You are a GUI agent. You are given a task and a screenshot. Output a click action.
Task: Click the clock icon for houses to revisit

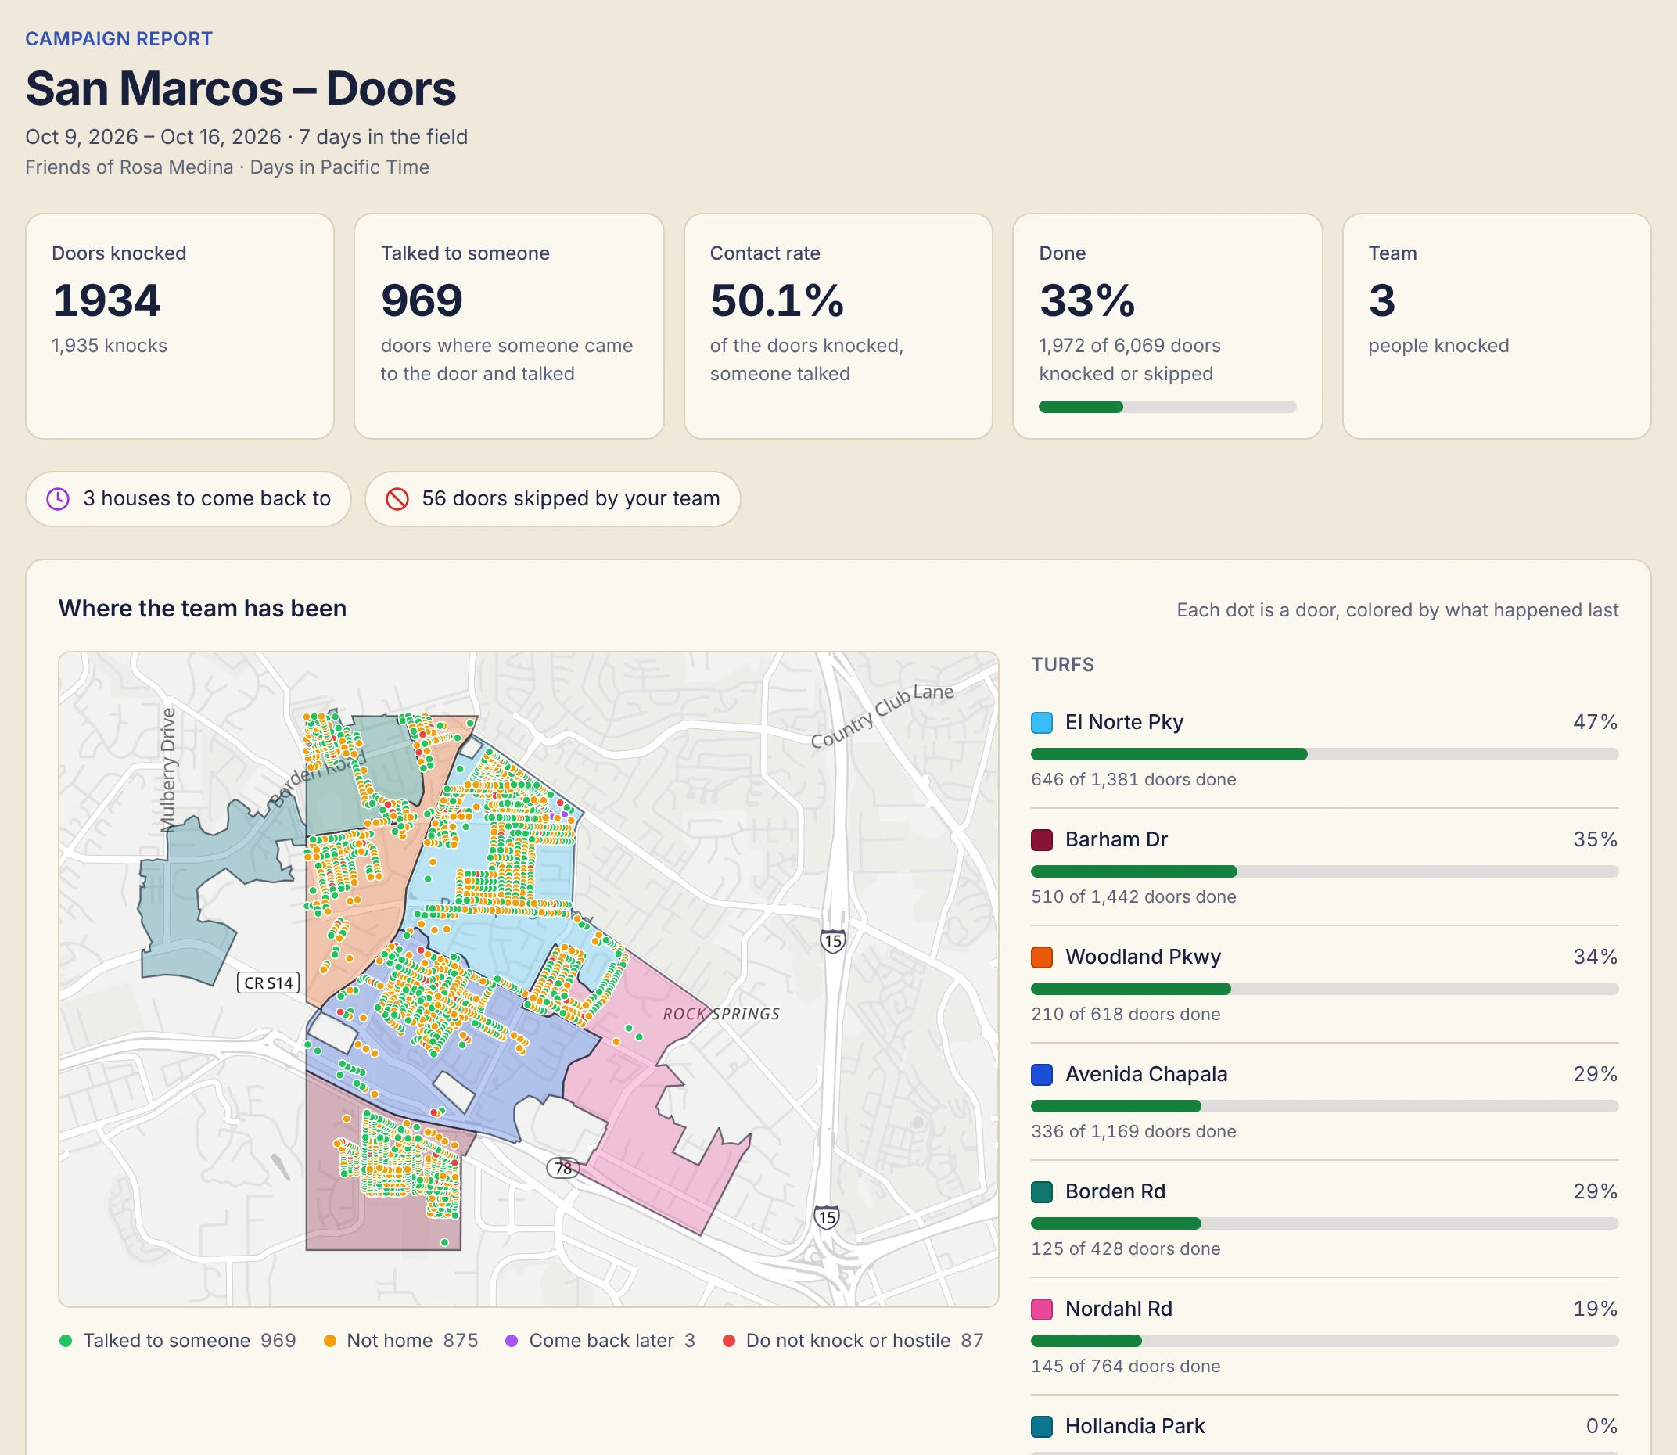point(58,498)
